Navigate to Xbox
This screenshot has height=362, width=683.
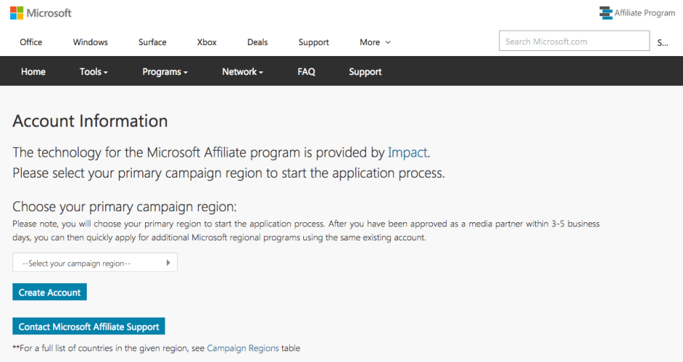206,42
